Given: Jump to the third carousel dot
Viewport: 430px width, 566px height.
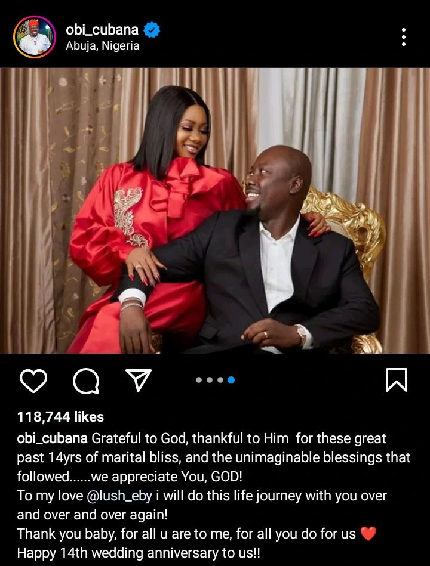Looking at the screenshot, I should coord(220,380).
